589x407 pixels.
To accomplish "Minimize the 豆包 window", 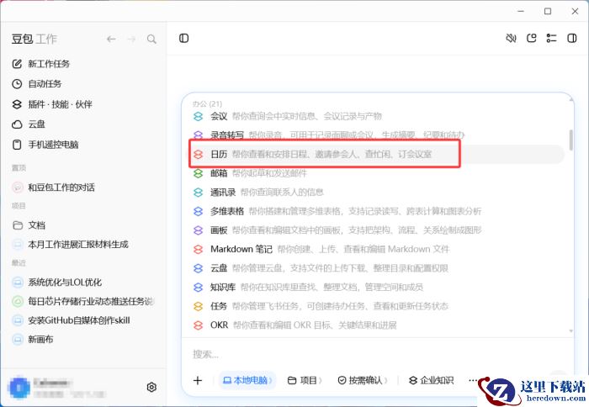I will tap(521, 11).
